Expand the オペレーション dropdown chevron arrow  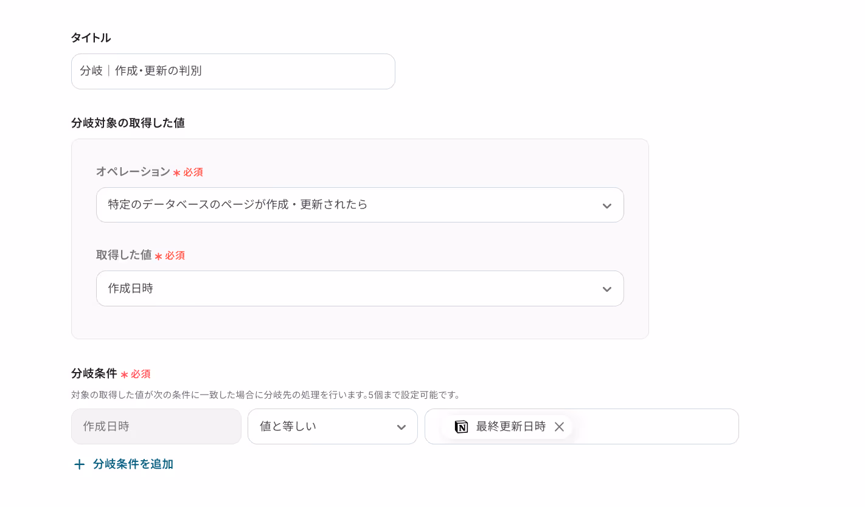(x=606, y=205)
